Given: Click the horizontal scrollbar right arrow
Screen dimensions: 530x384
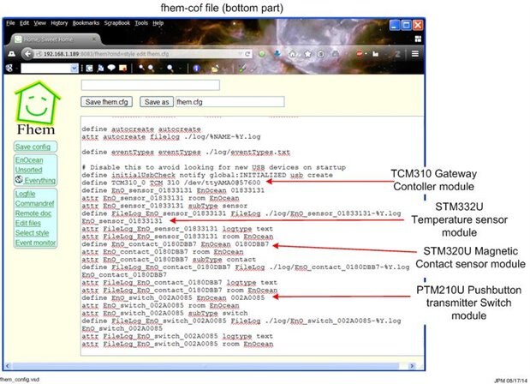Looking at the screenshot, I should [x=412, y=366].
